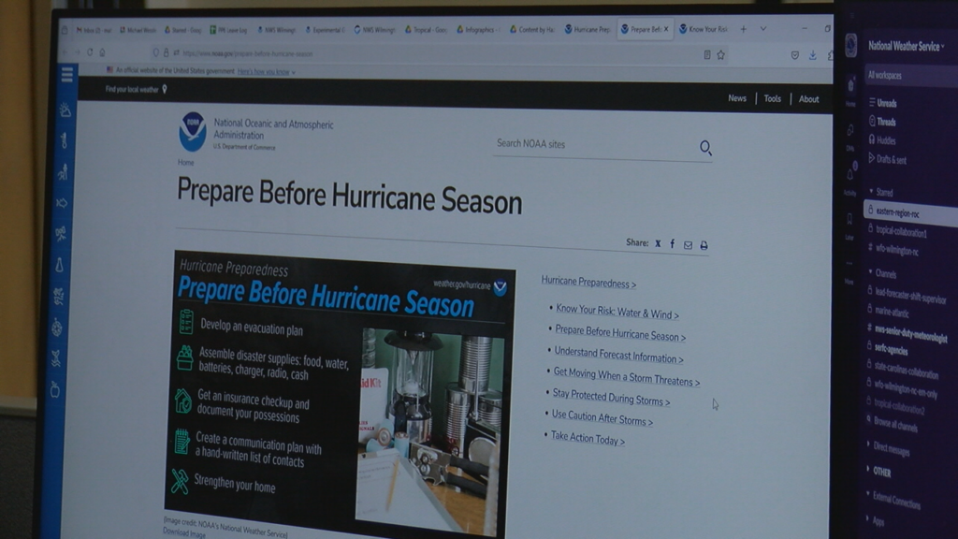
Task: Open reader view icon in address bar
Action: point(707,55)
